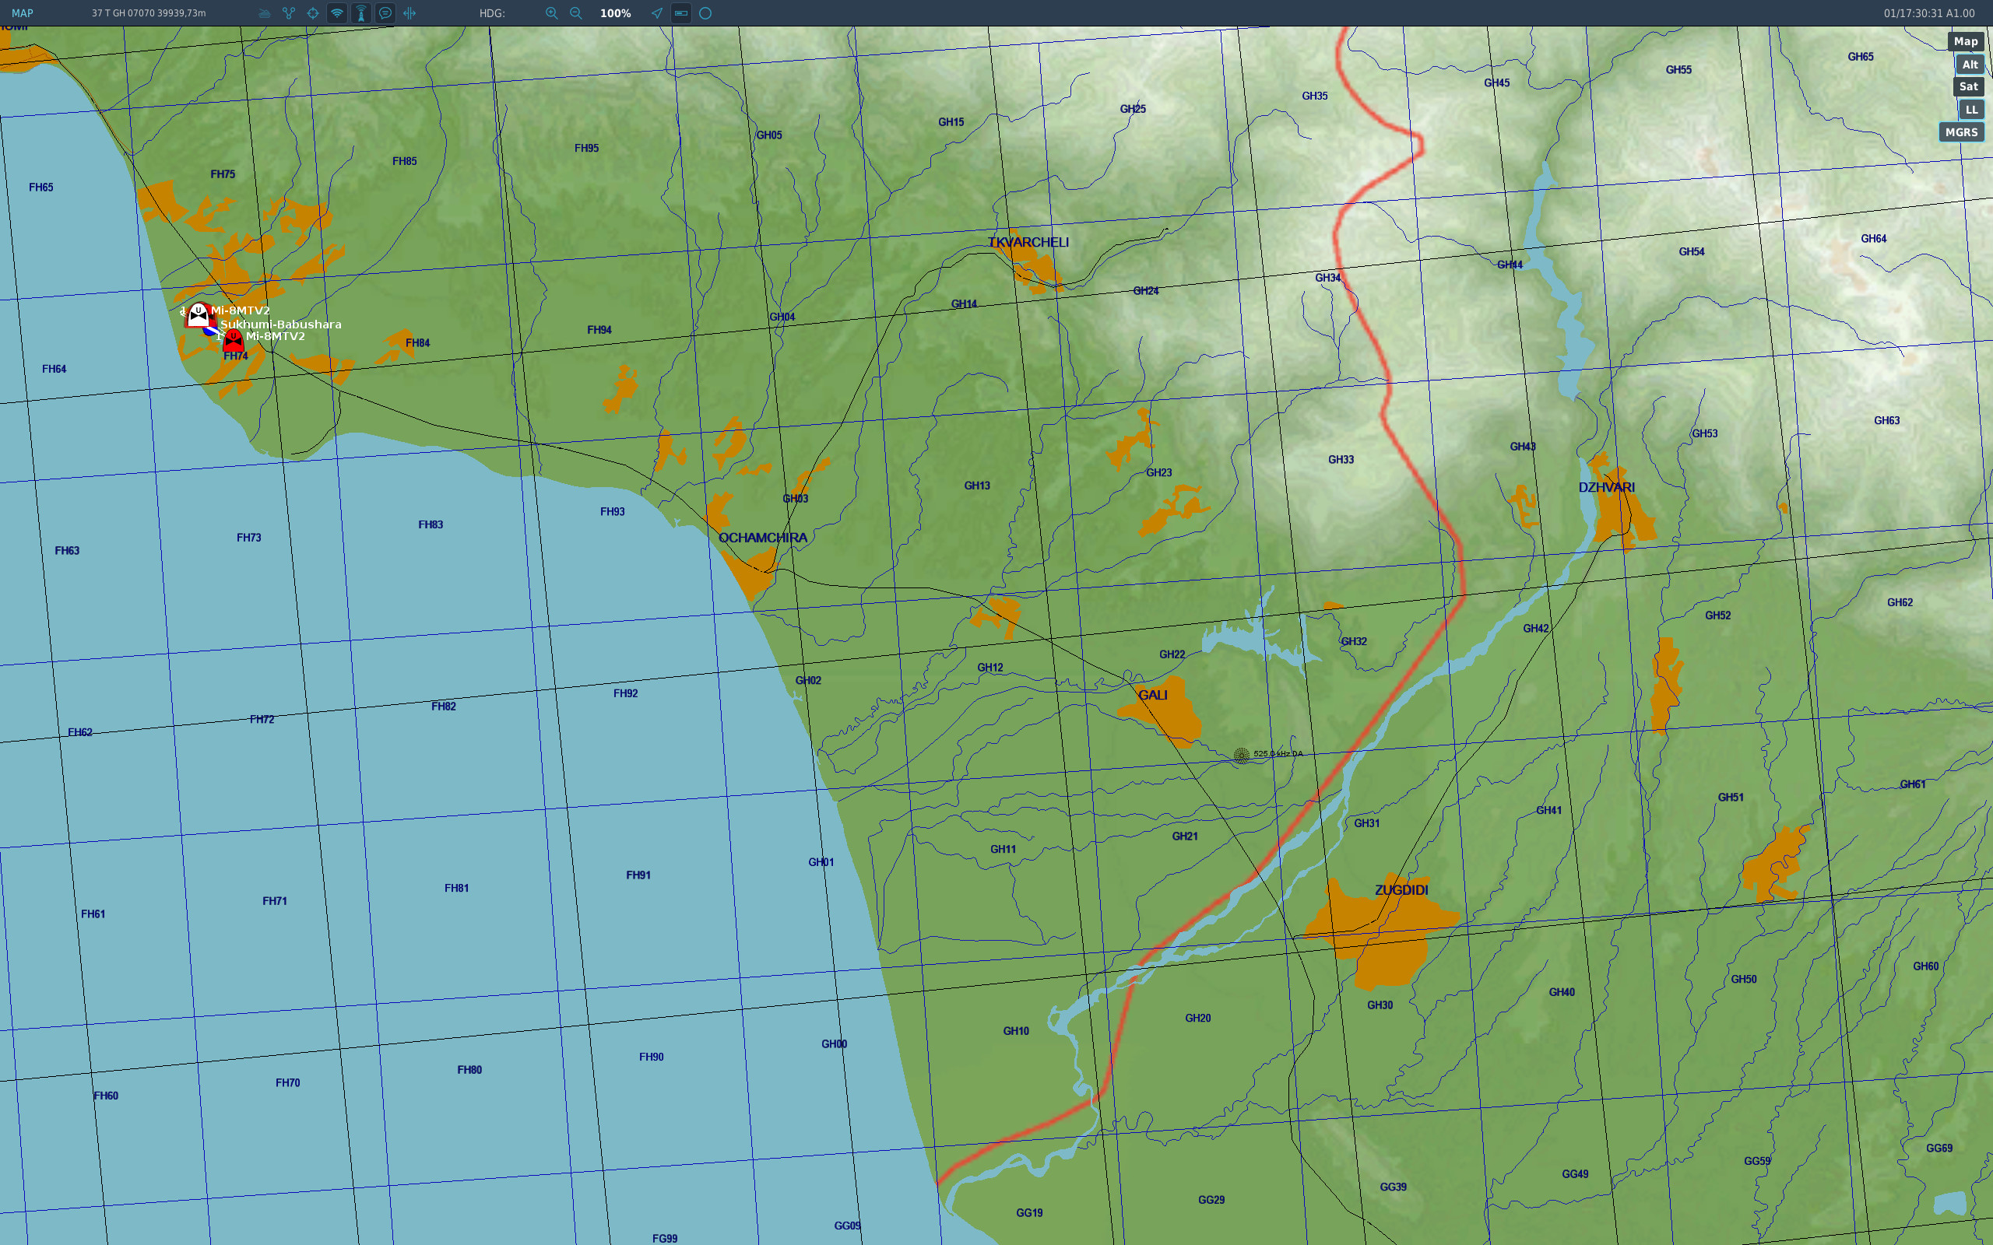1993x1245 pixels.
Task: Select the white Mi-8MTV2 helicopter icon
Action: (x=199, y=314)
